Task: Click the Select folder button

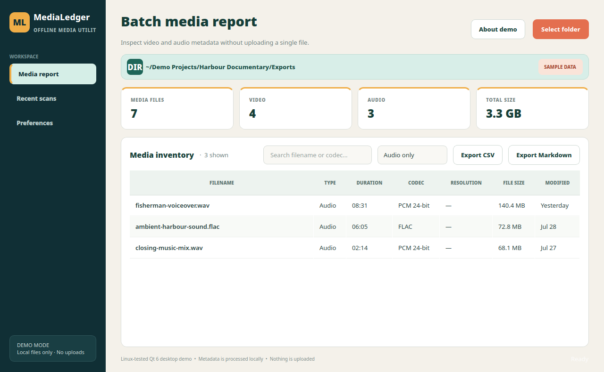Action: tap(561, 29)
